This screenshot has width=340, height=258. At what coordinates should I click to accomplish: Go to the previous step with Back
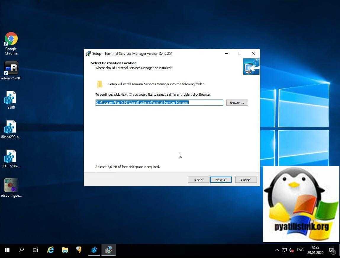[x=199, y=180]
